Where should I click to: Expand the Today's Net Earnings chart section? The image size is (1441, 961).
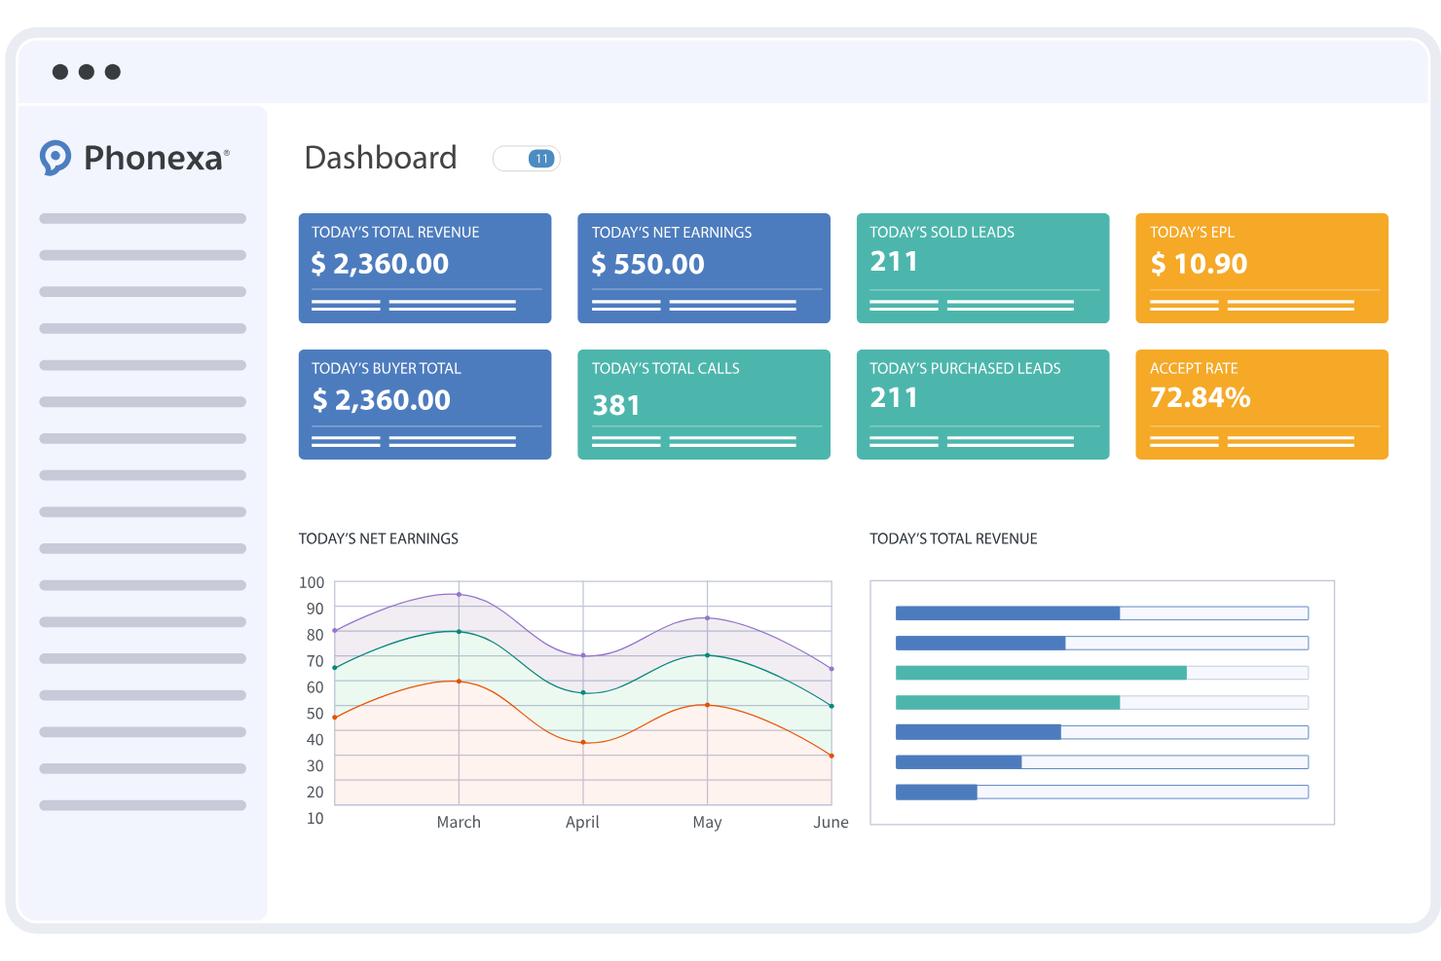pyautogui.click(x=379, y=538)
